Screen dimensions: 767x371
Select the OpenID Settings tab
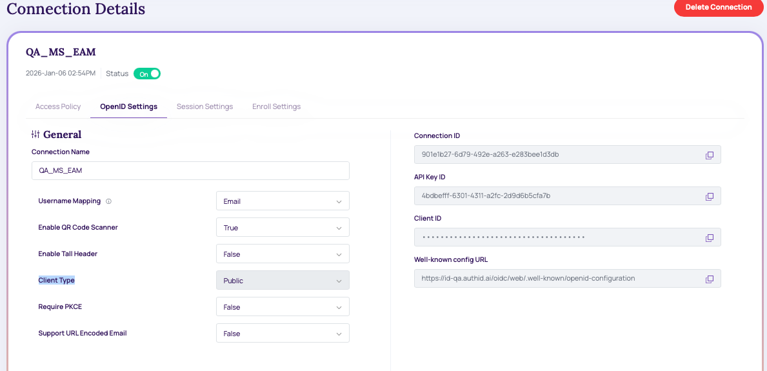128,106
